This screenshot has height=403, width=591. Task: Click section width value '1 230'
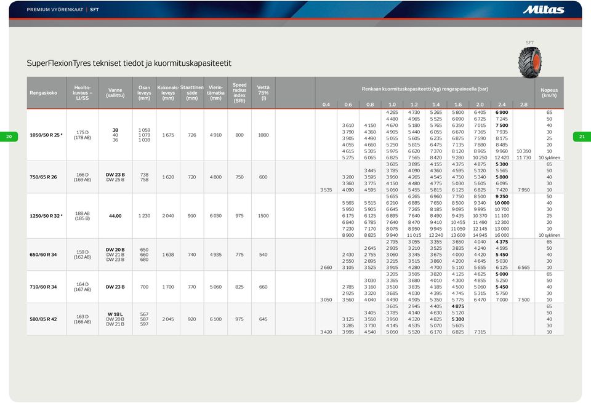(x=144, y=216)
